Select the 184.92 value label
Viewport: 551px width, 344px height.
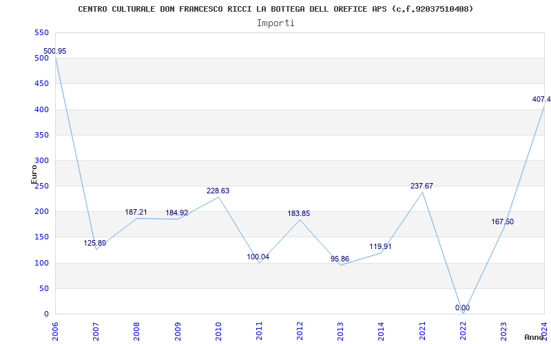pyautogui.click(x=177, y=213)
